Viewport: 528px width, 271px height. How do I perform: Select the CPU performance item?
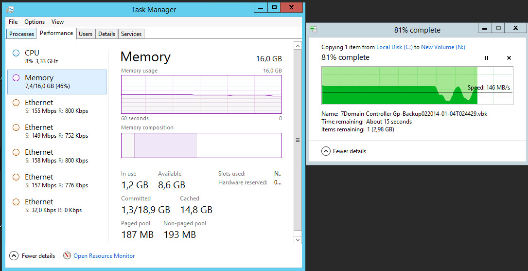click(x=57, y=56)
